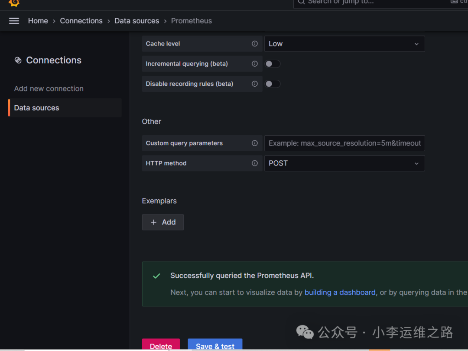Click the Exemplars section heading
The width and height of the screenshot is (468, 351).
(x=159, y=201)
